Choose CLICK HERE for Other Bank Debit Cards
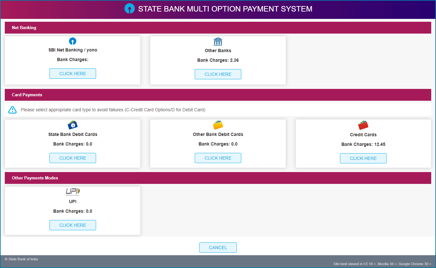This screenshot has height=268, width=436. [x=218, y=158]
